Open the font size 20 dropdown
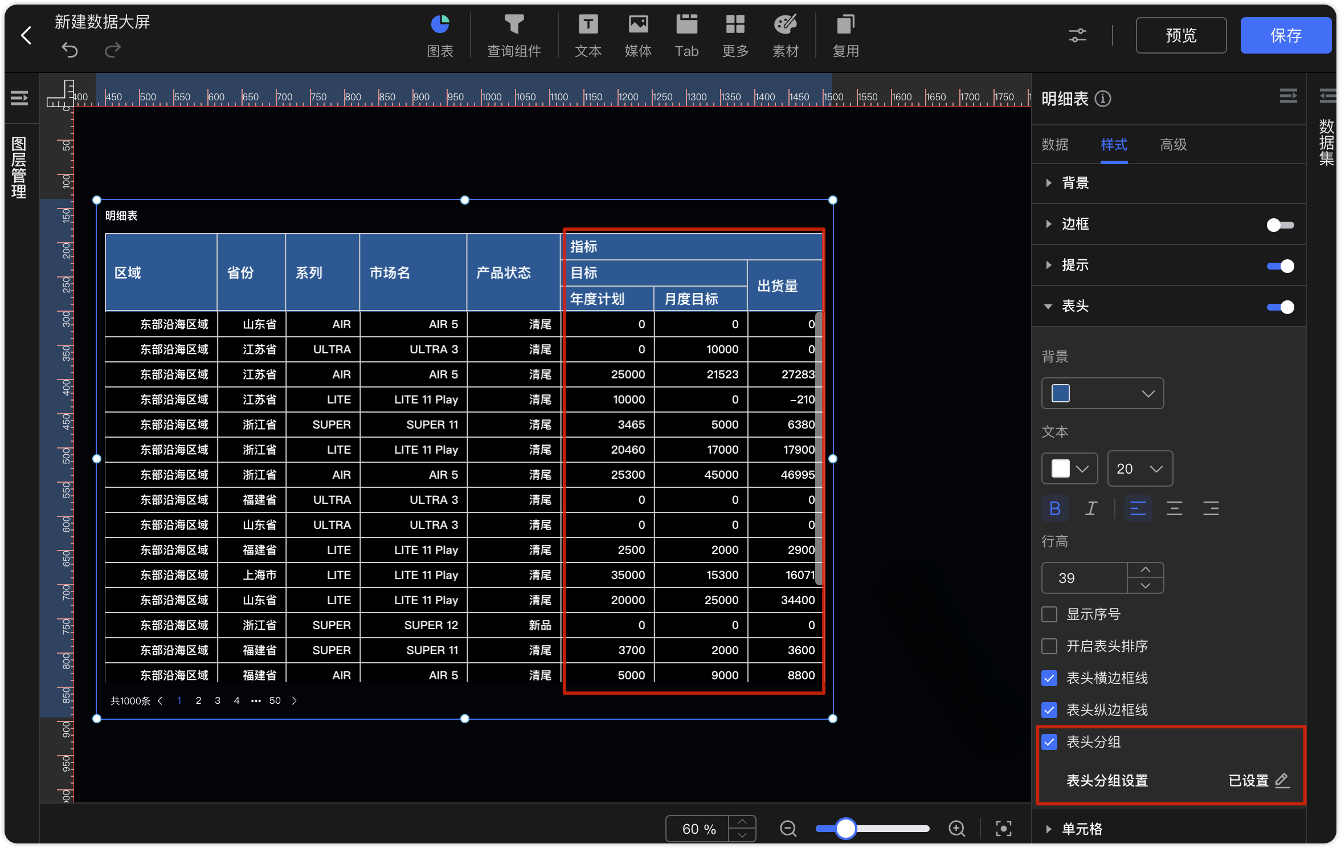Image resolution: width=1341 pixels, height=848 pixels. (x=1140, y=468)
